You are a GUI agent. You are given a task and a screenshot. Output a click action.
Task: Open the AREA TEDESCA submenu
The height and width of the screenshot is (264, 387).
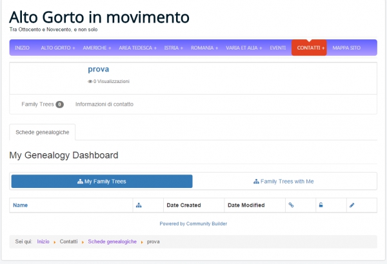[x=138, y=48]
